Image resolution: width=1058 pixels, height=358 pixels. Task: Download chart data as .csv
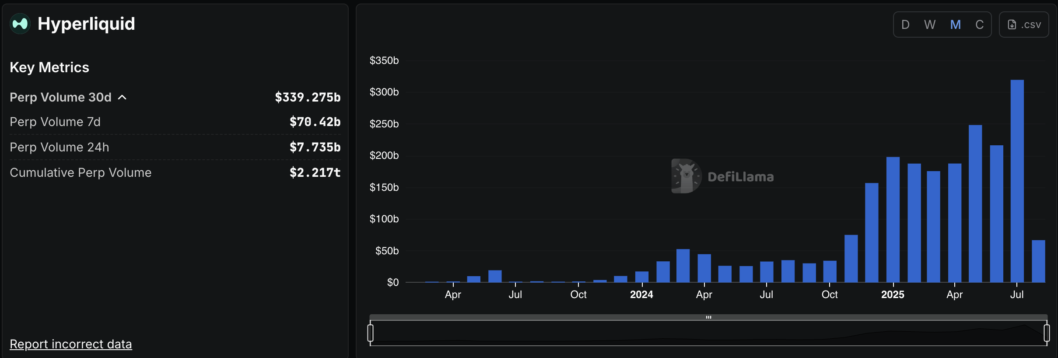tap(1023, 25)
